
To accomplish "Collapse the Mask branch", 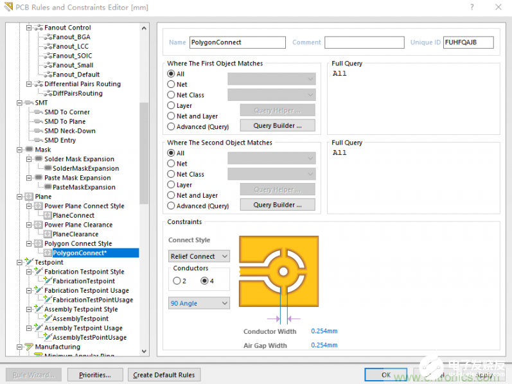I will (x=19, y=150).
